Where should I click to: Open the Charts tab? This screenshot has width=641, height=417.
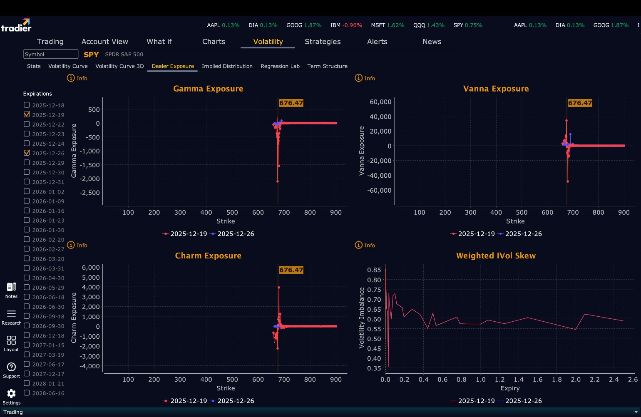pyautogui.click(x=214, y=42)
